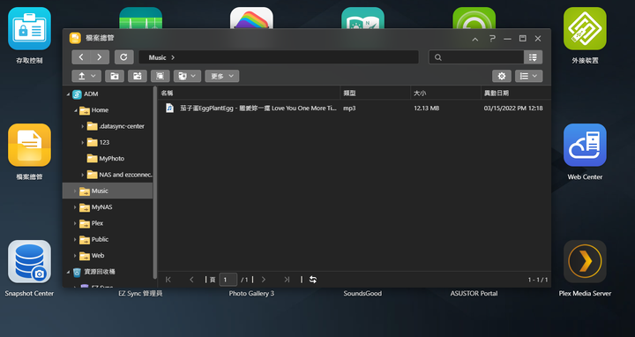This screenshot has width=635, height=337.
Task: Open Snapshot Center desktop app
Action: point(30,262)
